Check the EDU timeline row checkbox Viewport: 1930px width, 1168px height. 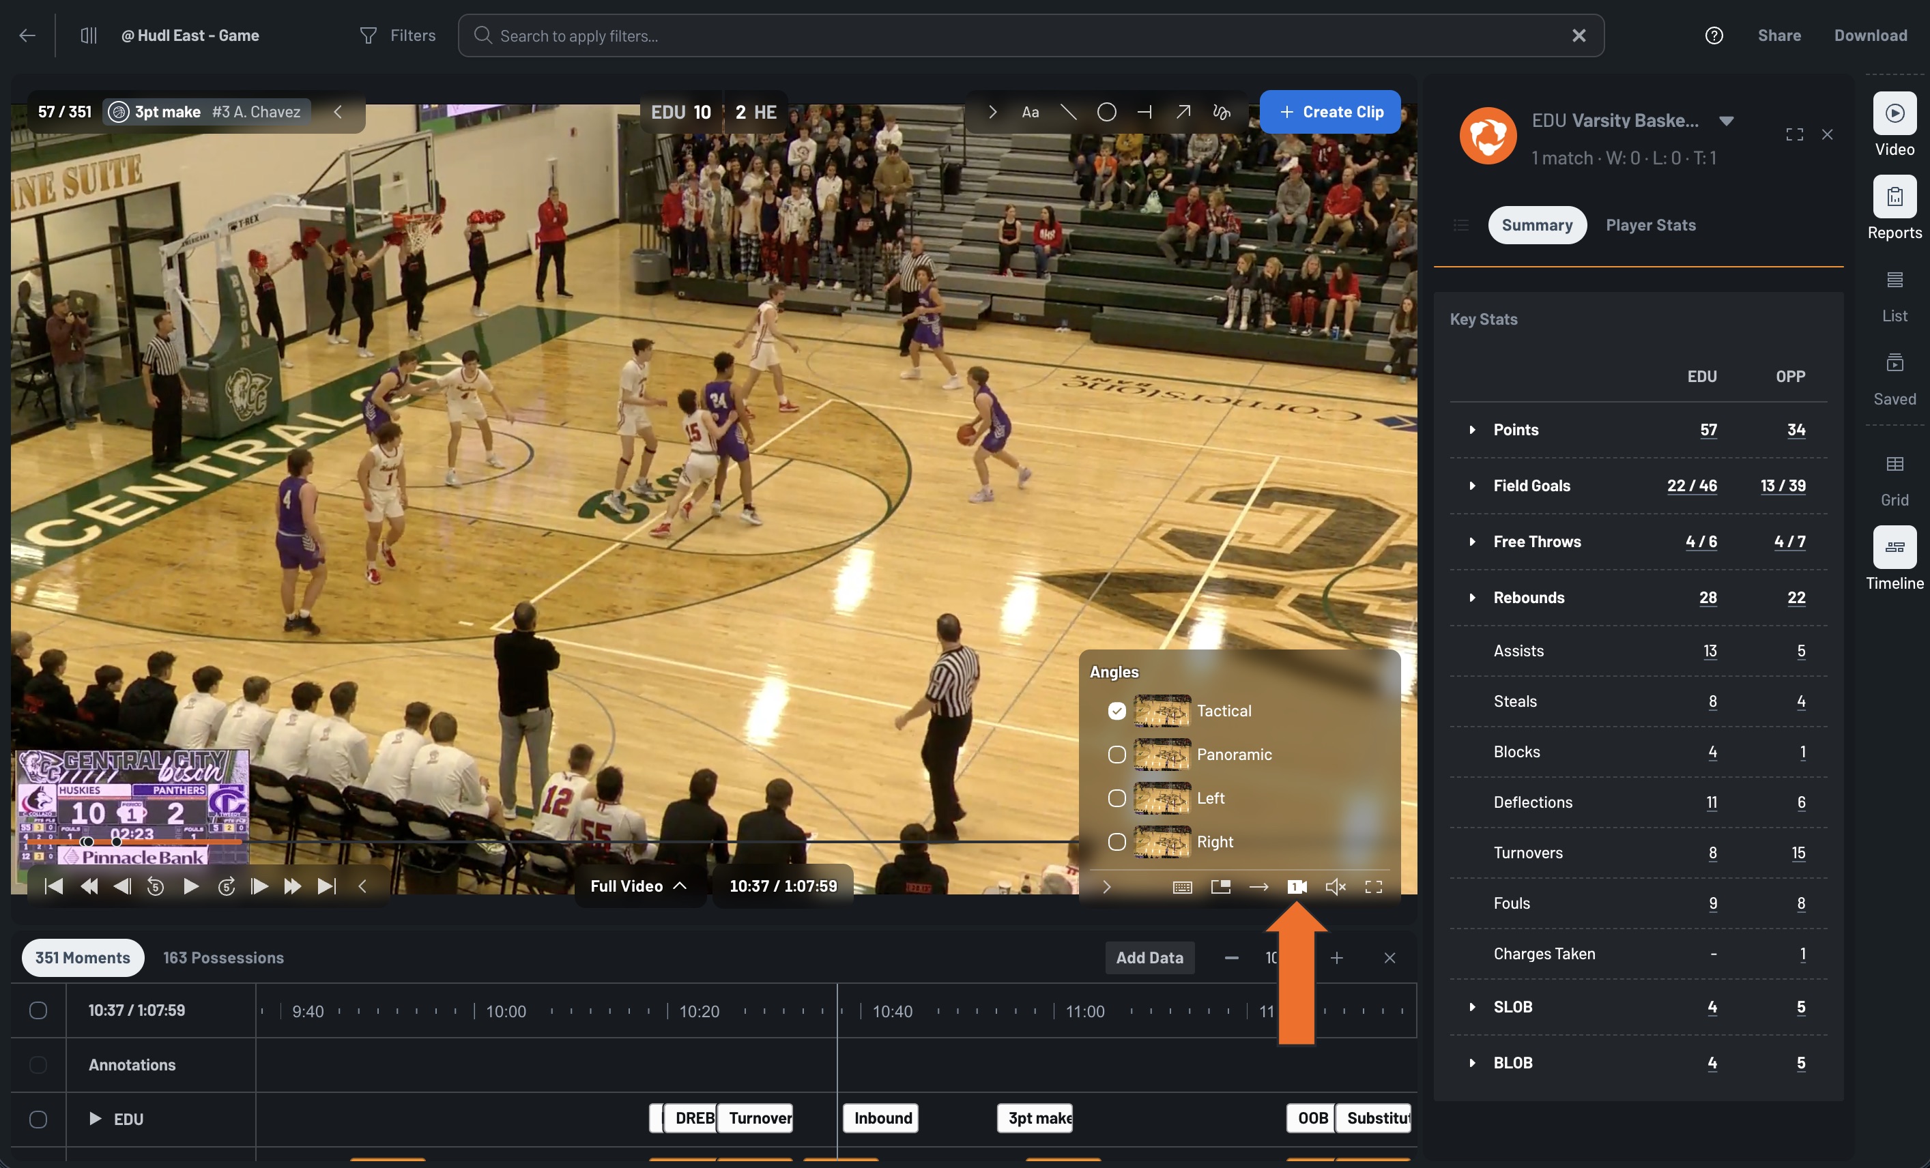38,1120
